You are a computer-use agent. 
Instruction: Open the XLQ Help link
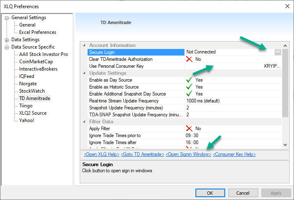(101, 154)
